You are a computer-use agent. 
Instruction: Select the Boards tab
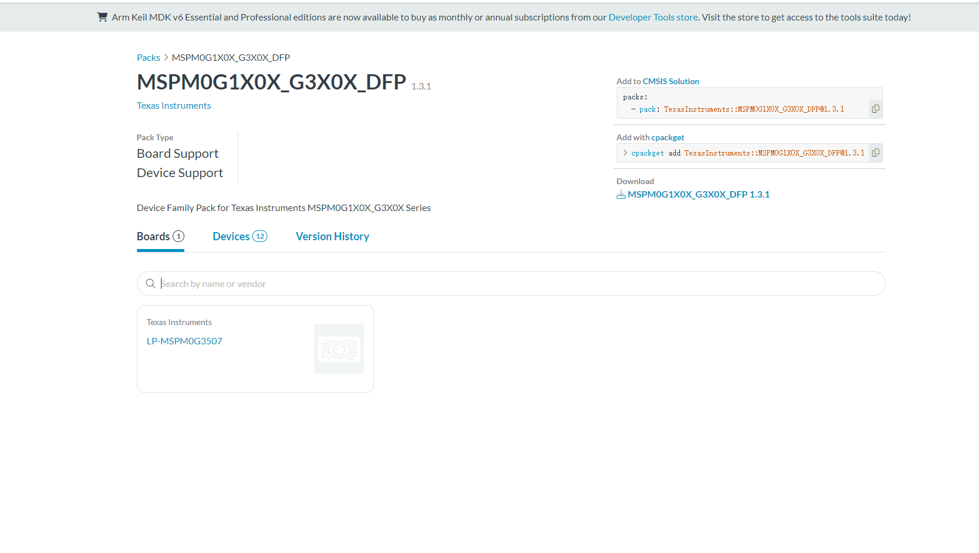160,236
